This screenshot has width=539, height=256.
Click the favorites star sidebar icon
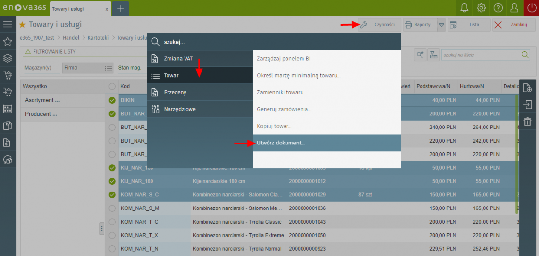pos(7,41)
